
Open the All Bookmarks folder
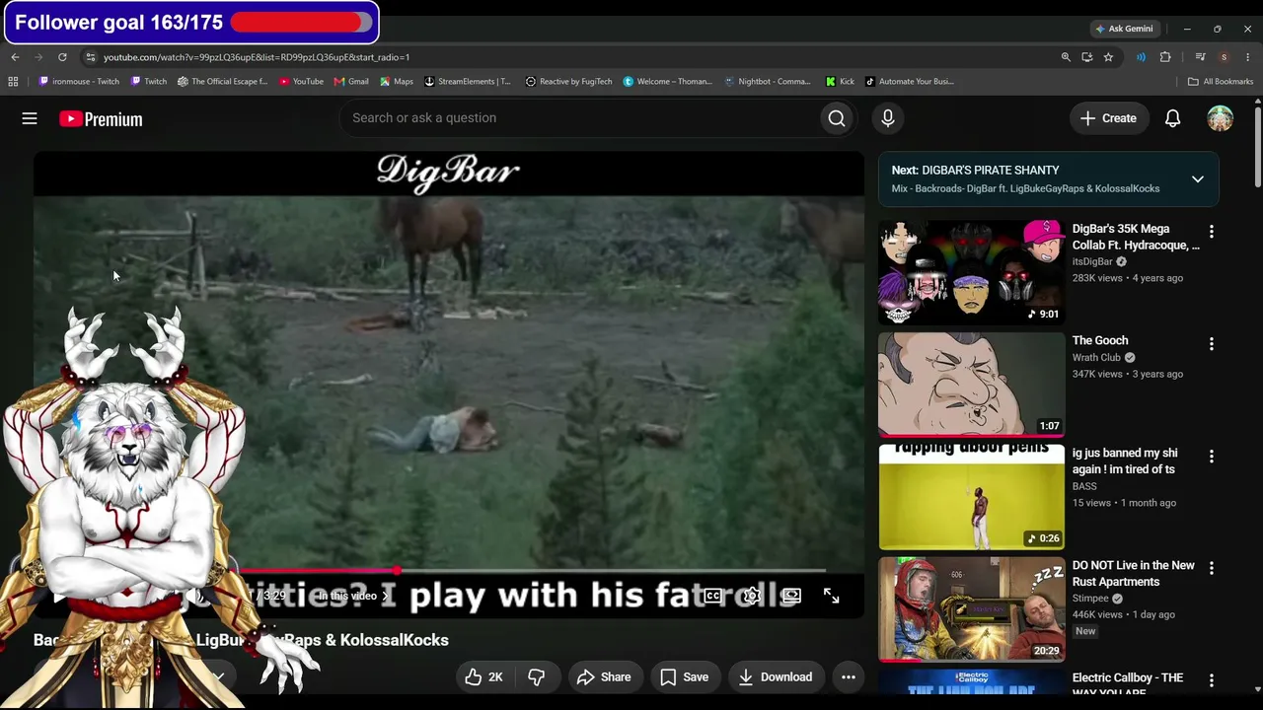pyautogui.click(x=1221, y=82)
